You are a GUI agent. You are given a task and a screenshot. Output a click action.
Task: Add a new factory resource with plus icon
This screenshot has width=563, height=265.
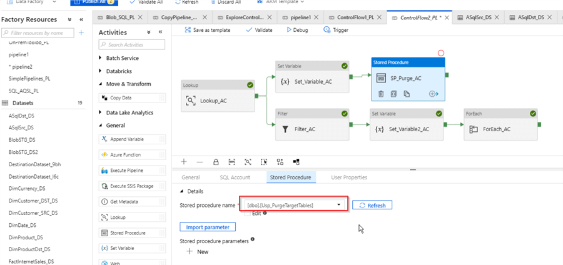point(81,32)
